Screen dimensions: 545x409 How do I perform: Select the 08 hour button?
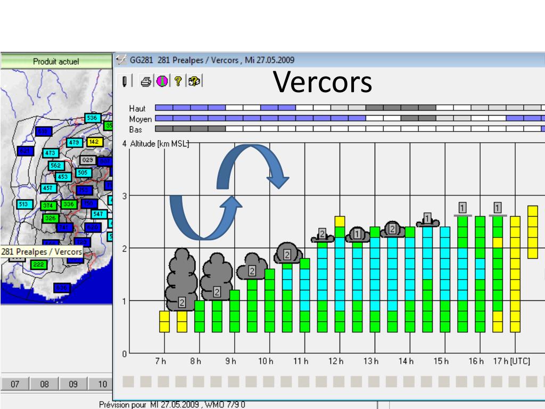[x=44, y=385]
